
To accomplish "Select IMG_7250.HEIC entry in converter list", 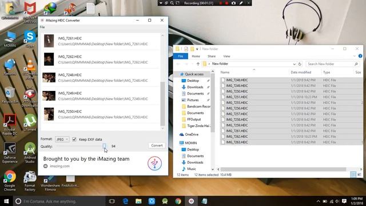I will (101, 114).
